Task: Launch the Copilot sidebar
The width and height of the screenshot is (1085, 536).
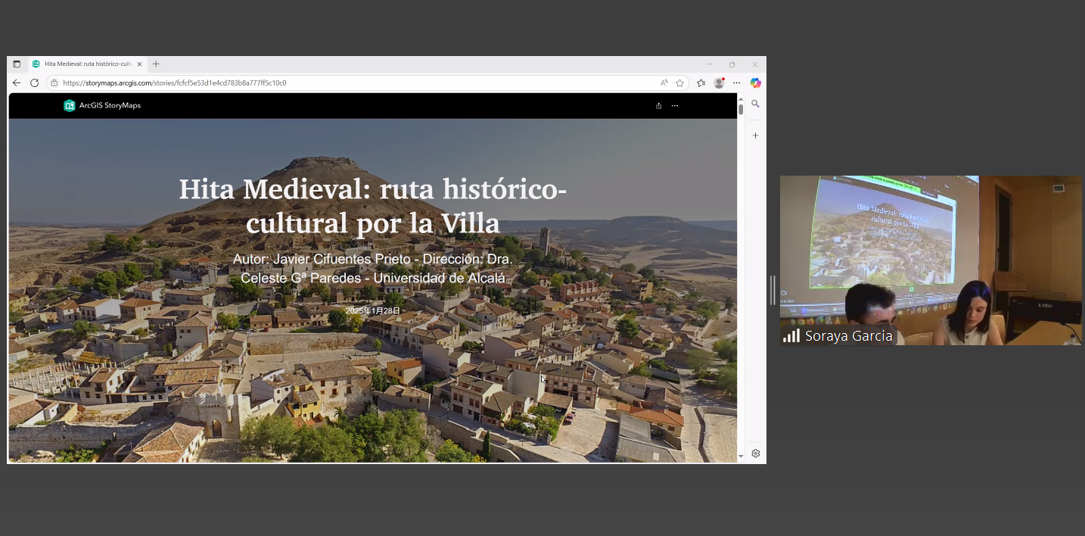Action: click(x=755, y=83)
